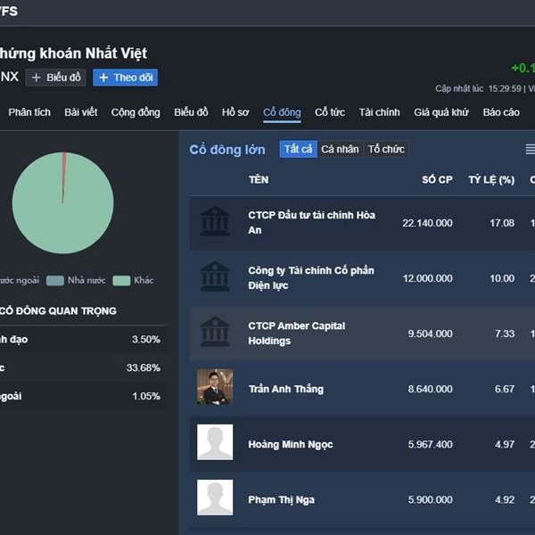The width and height of the screenshot is (535, 535).
Task: Click institution icon for CTCP Đầu tư tài chính Hòa An
Action: (215, 221)
